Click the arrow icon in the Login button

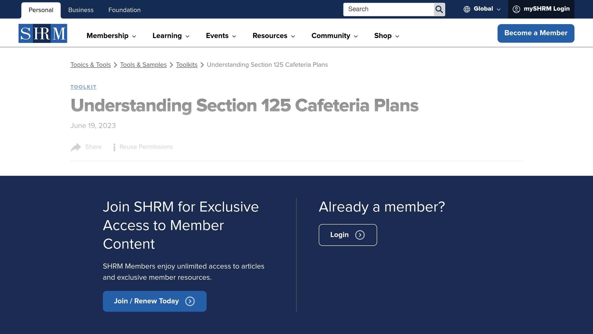tap(360, 235)
